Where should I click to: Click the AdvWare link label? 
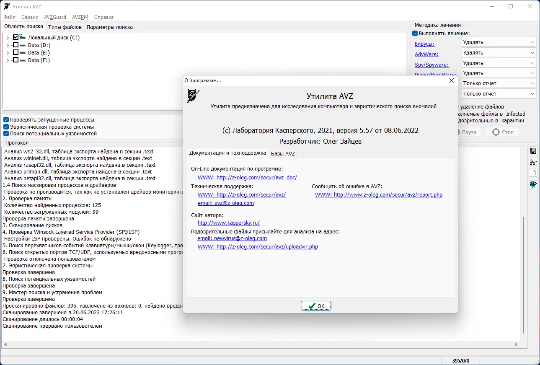pos(426,54)
